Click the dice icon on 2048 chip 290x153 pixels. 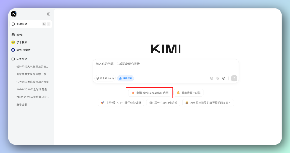click(x=151, y=103)
